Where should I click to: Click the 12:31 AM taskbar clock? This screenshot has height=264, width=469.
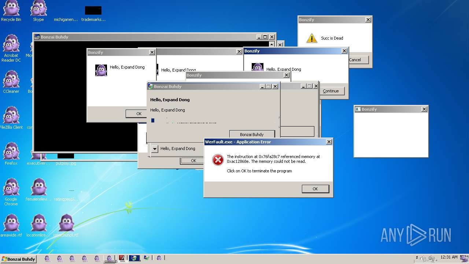pos(449,257)
